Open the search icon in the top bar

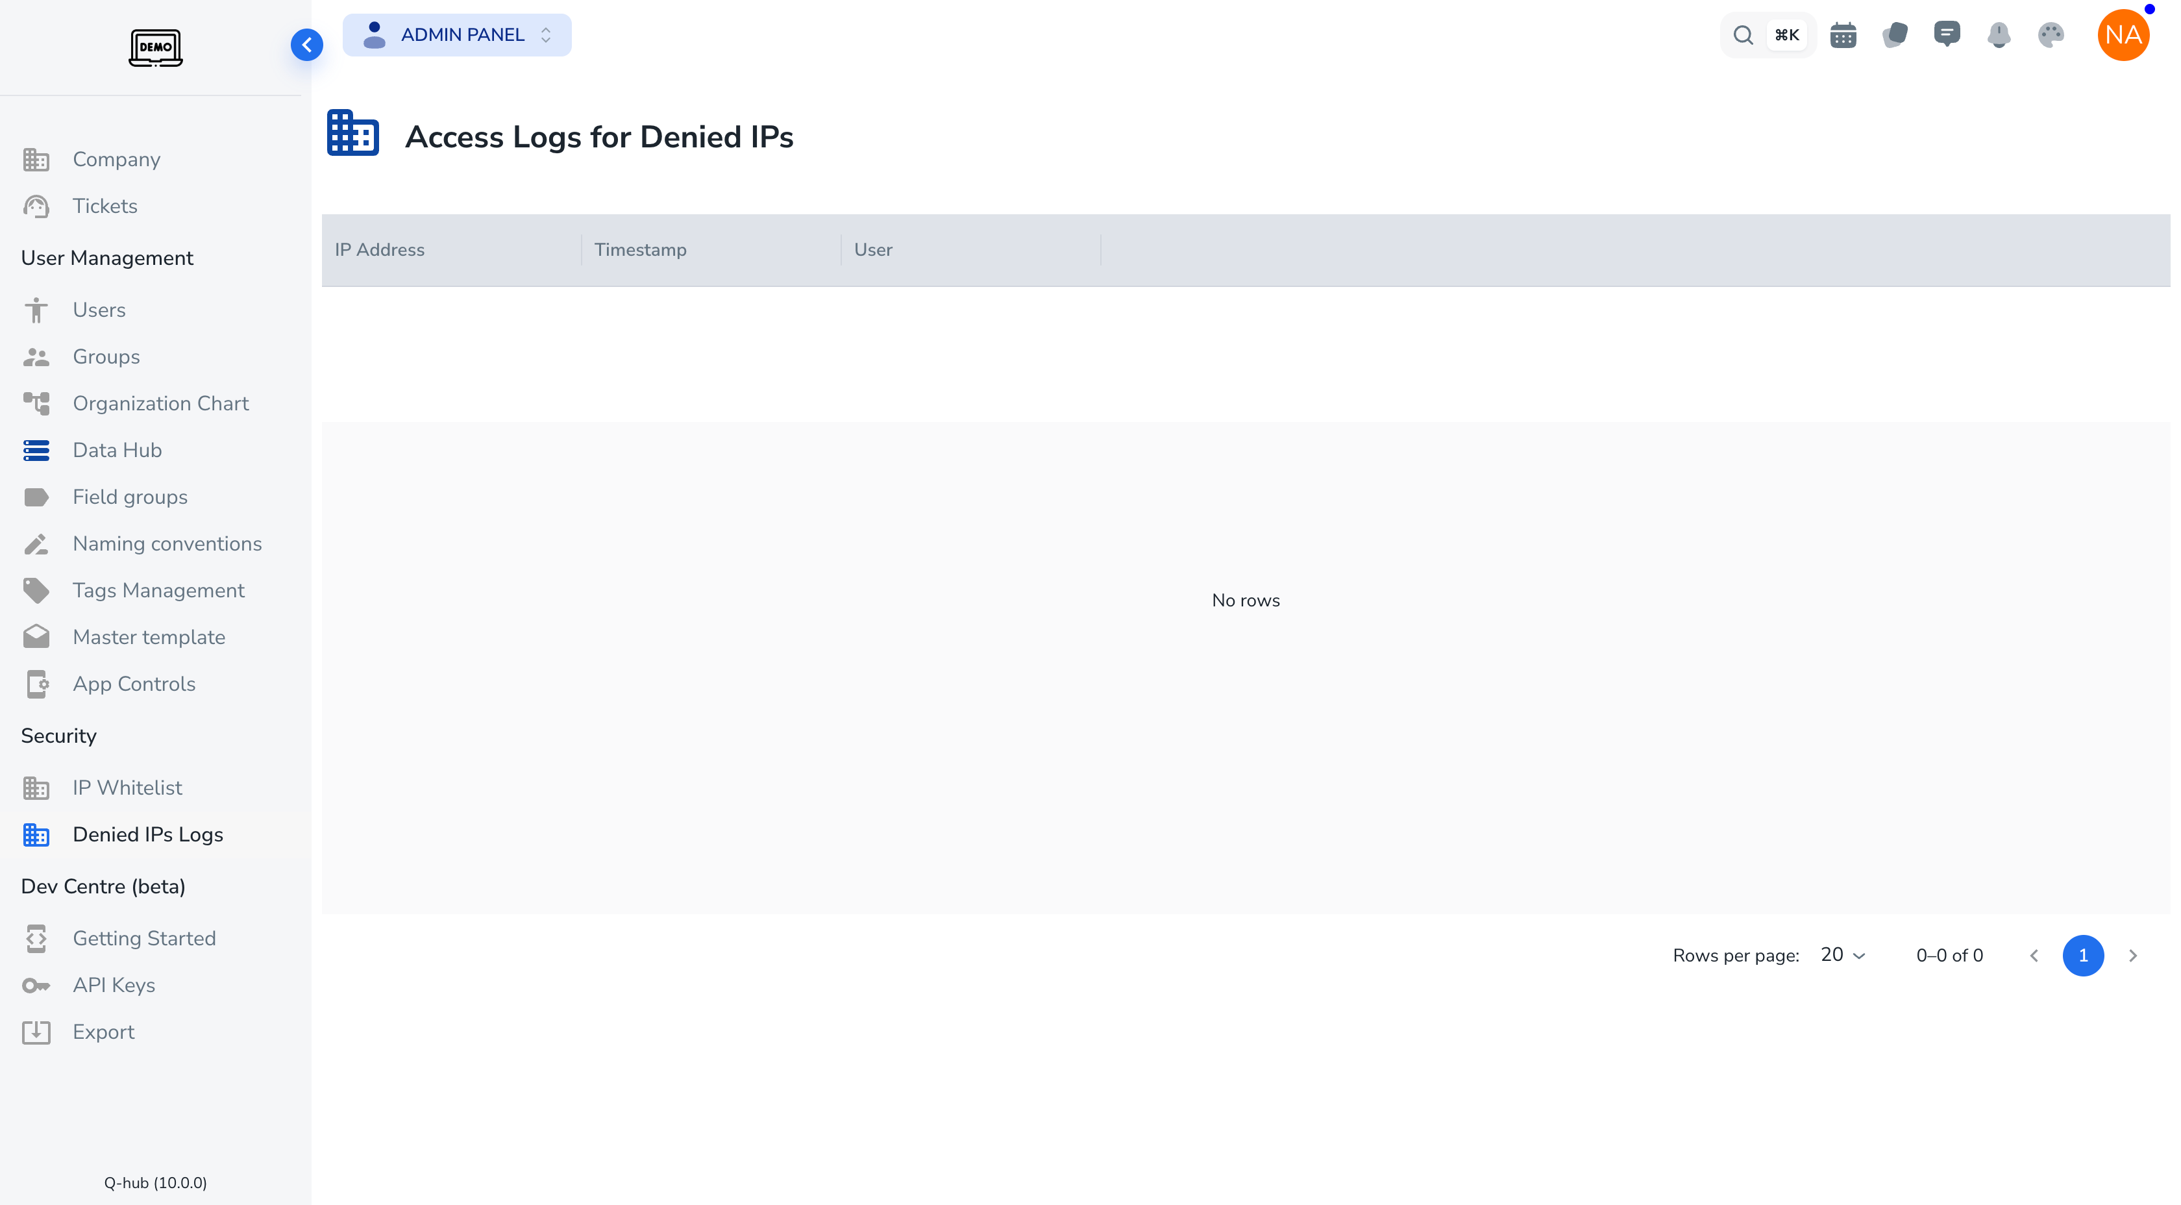click(1742, 34)
